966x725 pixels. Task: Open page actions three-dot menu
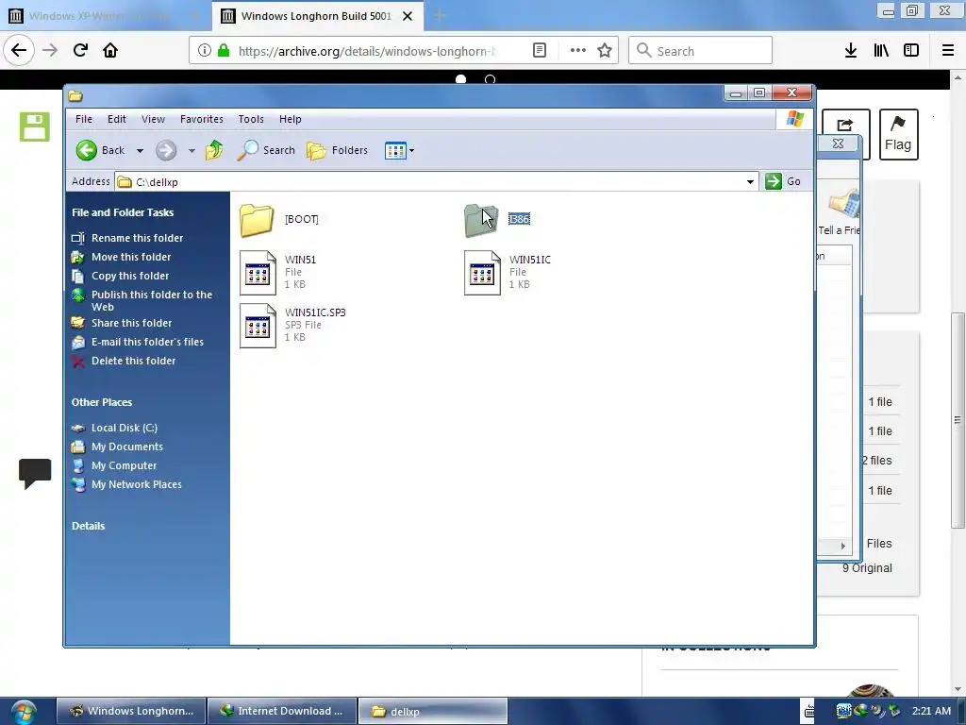tap(578, 51)
